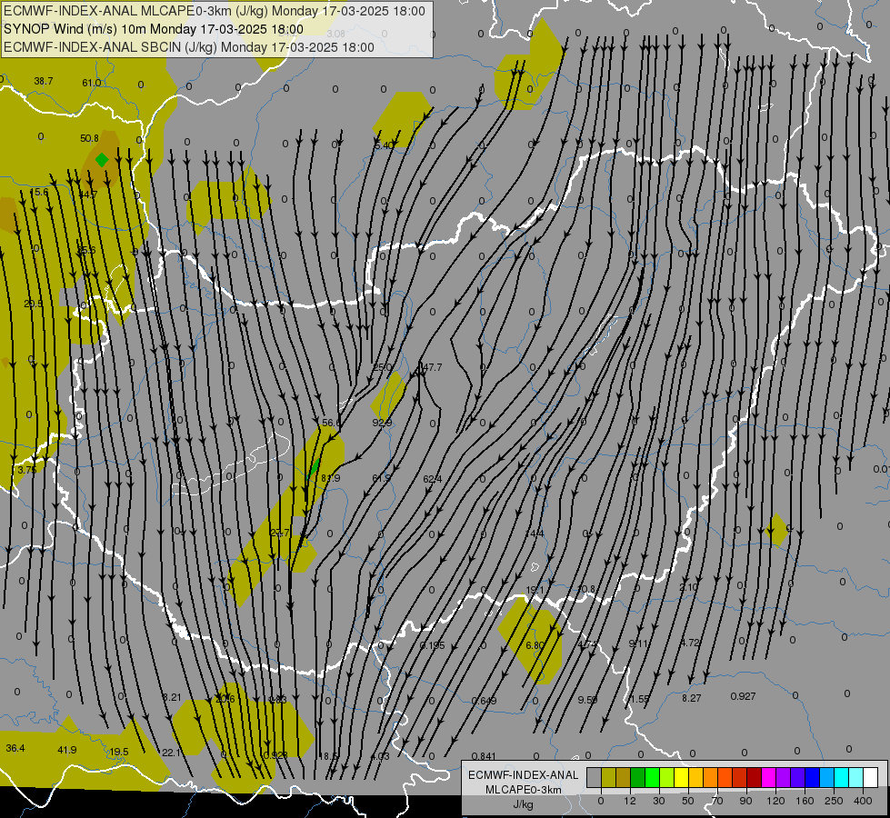Click the 'SYNOP Wind (m/s) 10m' title line

pyautogui.click(x=154, y=29)
